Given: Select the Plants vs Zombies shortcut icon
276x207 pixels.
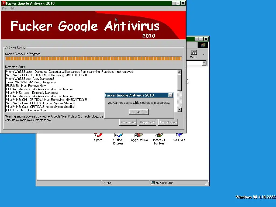Looking at the screenshot, I should pos(159,139).
